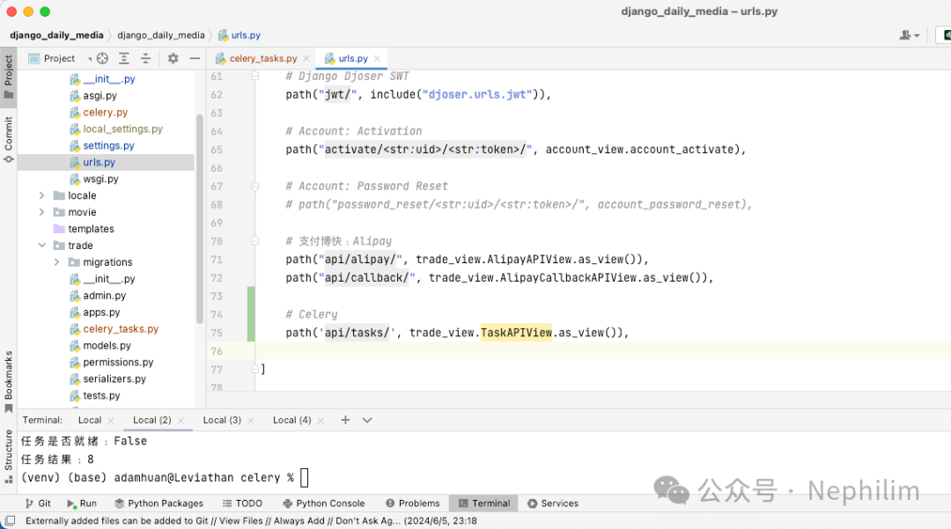The height and width of the screenshot is (529, 951).
Task: Select the templates folder
Action: click(91, 229)
